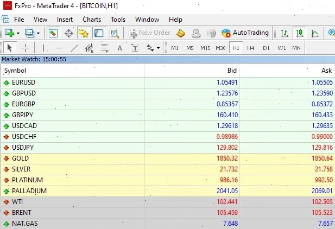This screenshot has width=335, height=229.
Task: Toggle the Data Window crosshair icon
Action: pyautogui.click(x=69, y=33)
